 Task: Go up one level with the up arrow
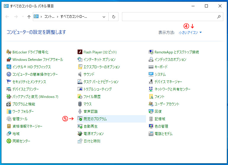(x=29, y=17)
